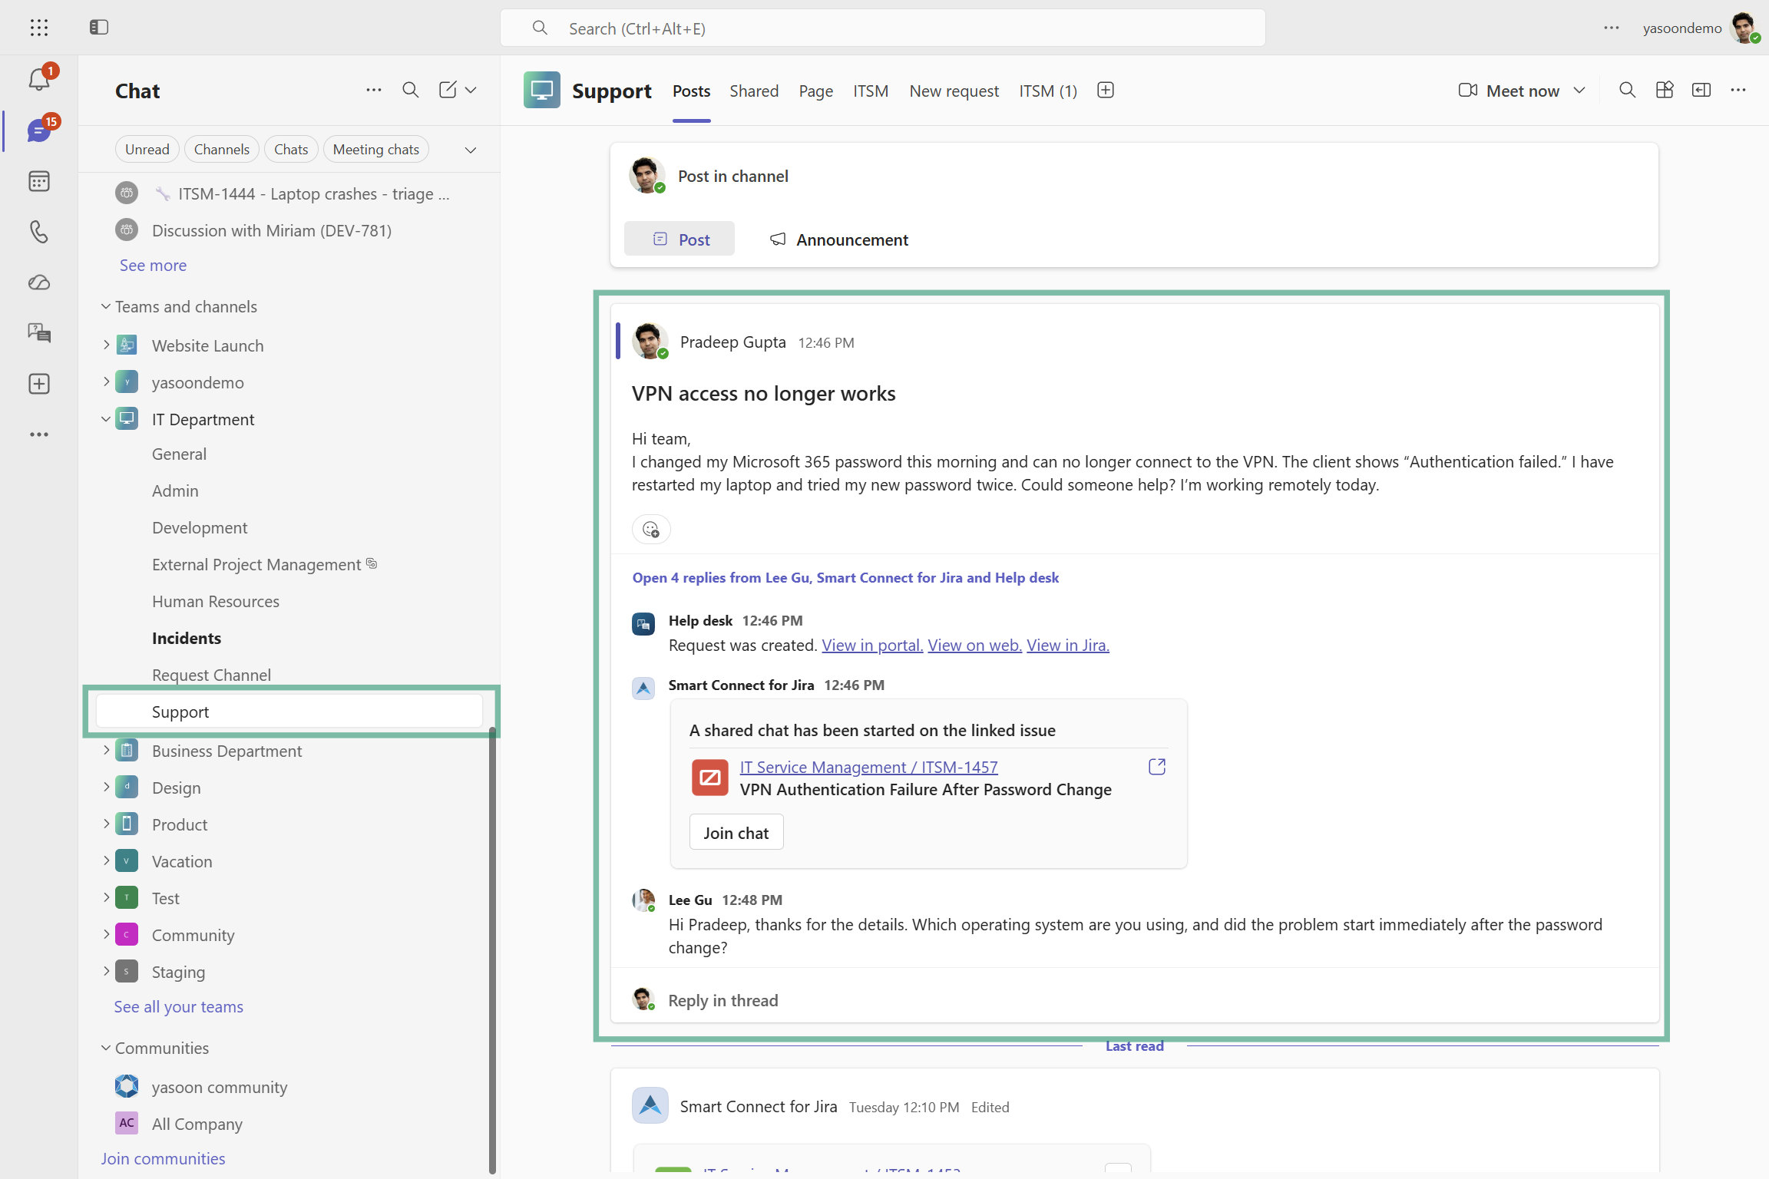The width and height of the screenshot is (1769, 1179).
Task: Open the OneDrive cloud icon
Action: (39, 282)
